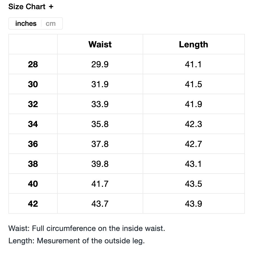This screenshot has width=254, height=253.
Task: Click the Waist circumference description text
Action: pos(87,229)
